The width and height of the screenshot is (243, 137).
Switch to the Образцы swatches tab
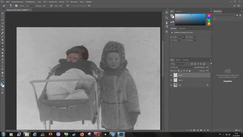point(179,11)
